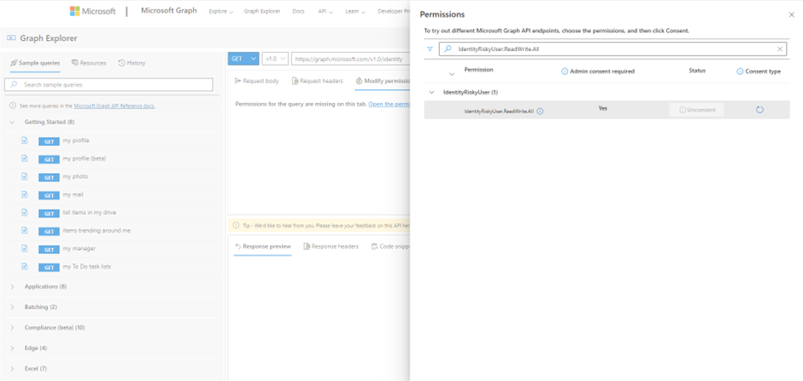Click the filter icon in Permissions panel
This screenshot has height=381, width=803.
coord(430,49)
